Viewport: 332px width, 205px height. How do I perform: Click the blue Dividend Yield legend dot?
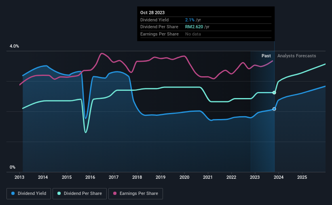click(x=13, y=193)
